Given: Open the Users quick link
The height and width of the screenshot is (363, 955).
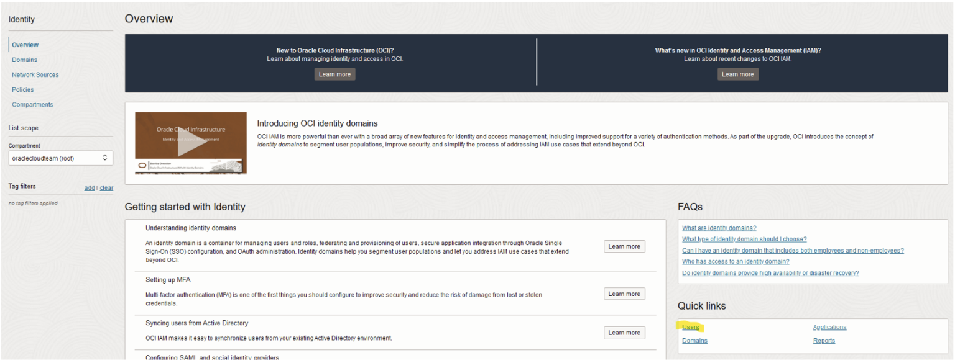Looking at the screenshot, I should 690,327.
